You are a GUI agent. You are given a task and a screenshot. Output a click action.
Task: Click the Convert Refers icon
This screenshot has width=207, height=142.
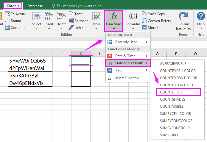(x=144, y=21)
